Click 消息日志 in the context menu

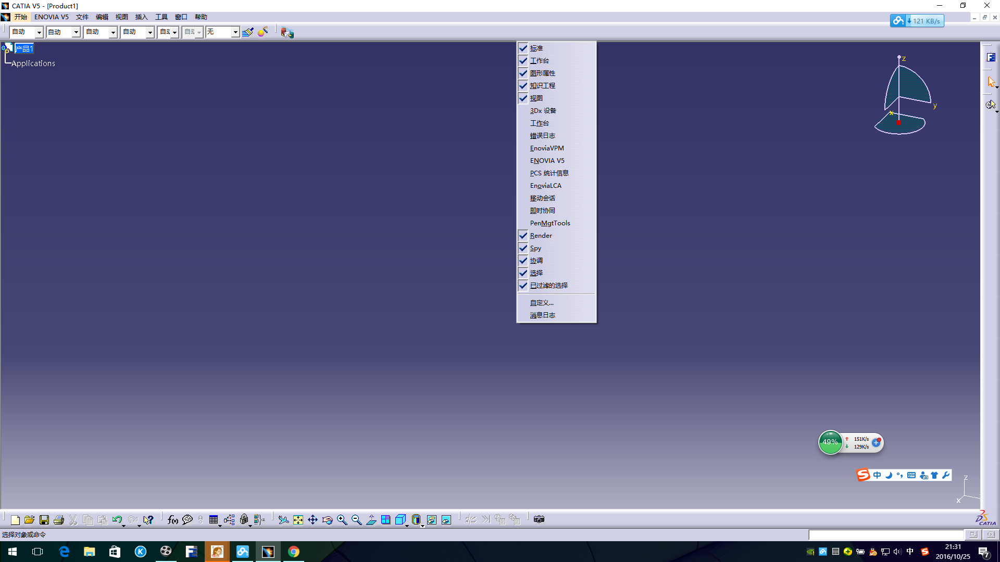coord(542,315)
